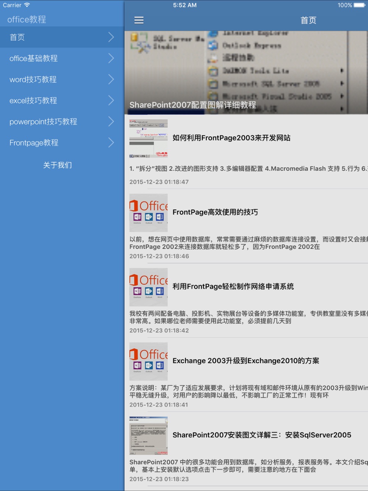Click the Carrier label in status bar
368x491 pixels.
coord(12,5)
